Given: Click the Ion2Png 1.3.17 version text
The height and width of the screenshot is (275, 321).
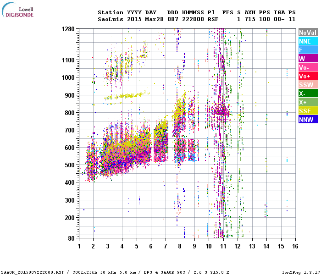Looking at the screenshot, I should tap(301, 272).
